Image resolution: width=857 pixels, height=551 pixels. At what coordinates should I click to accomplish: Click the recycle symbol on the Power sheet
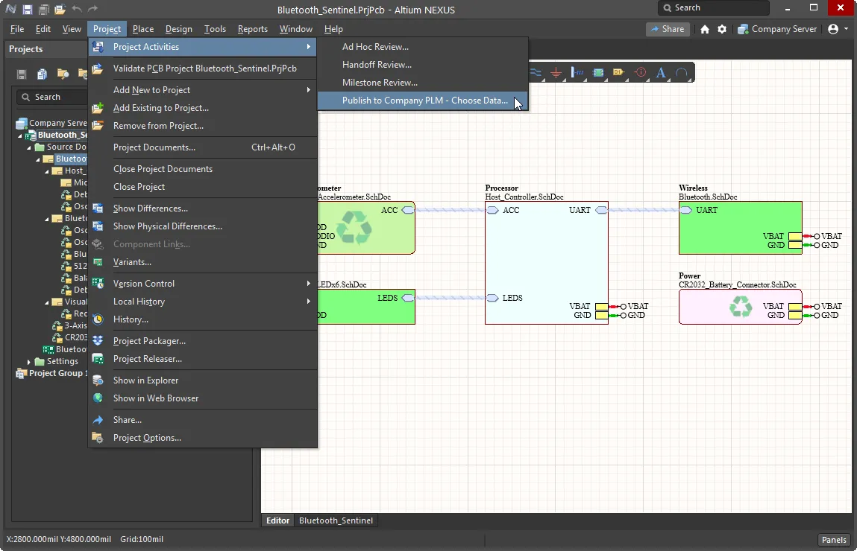click(x=741, y=306)
